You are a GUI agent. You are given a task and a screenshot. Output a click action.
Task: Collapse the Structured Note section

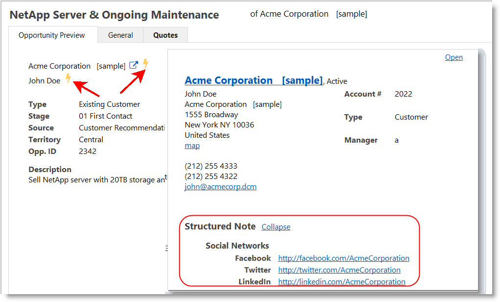(276, 227)
